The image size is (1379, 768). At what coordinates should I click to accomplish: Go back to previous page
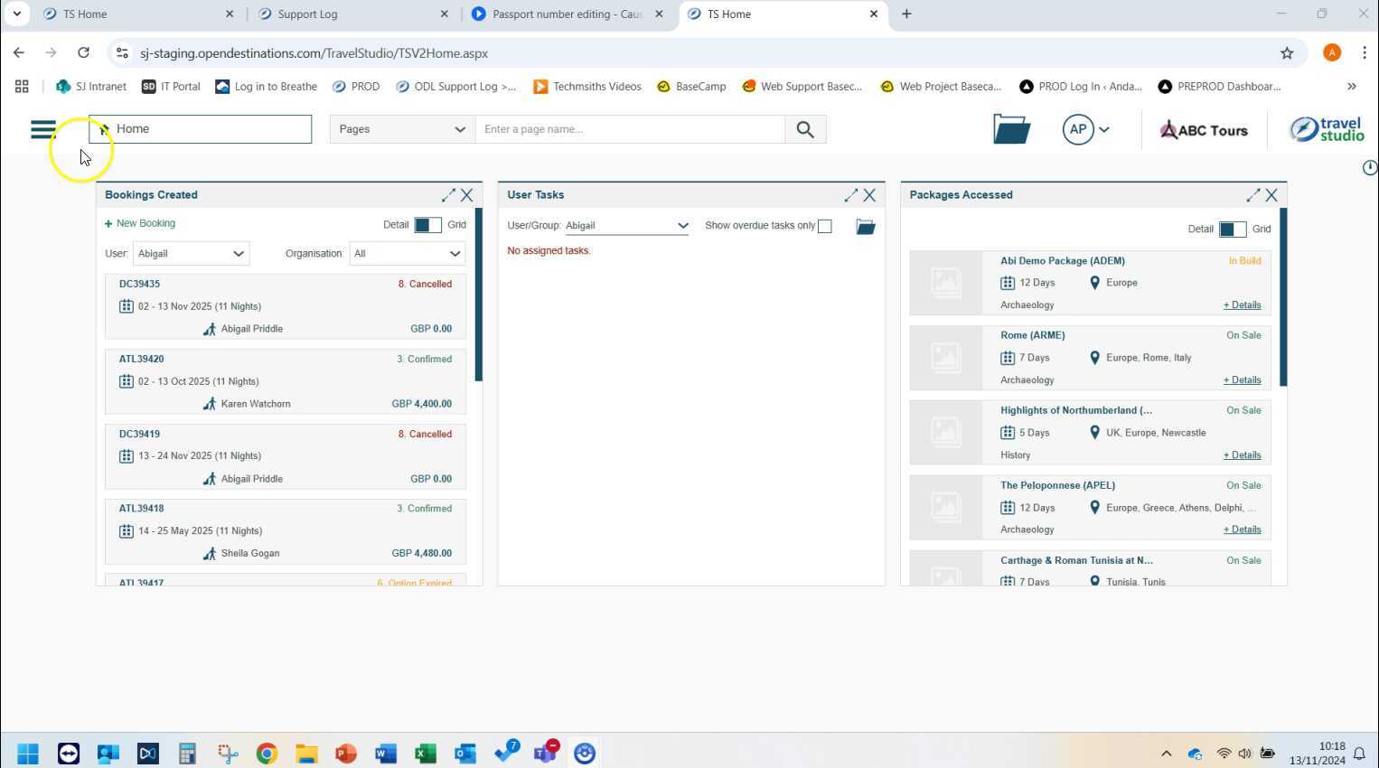pyautogui.click(x=19, y=53)
